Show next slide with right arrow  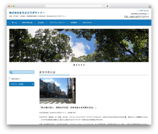[x=145, y=45]
